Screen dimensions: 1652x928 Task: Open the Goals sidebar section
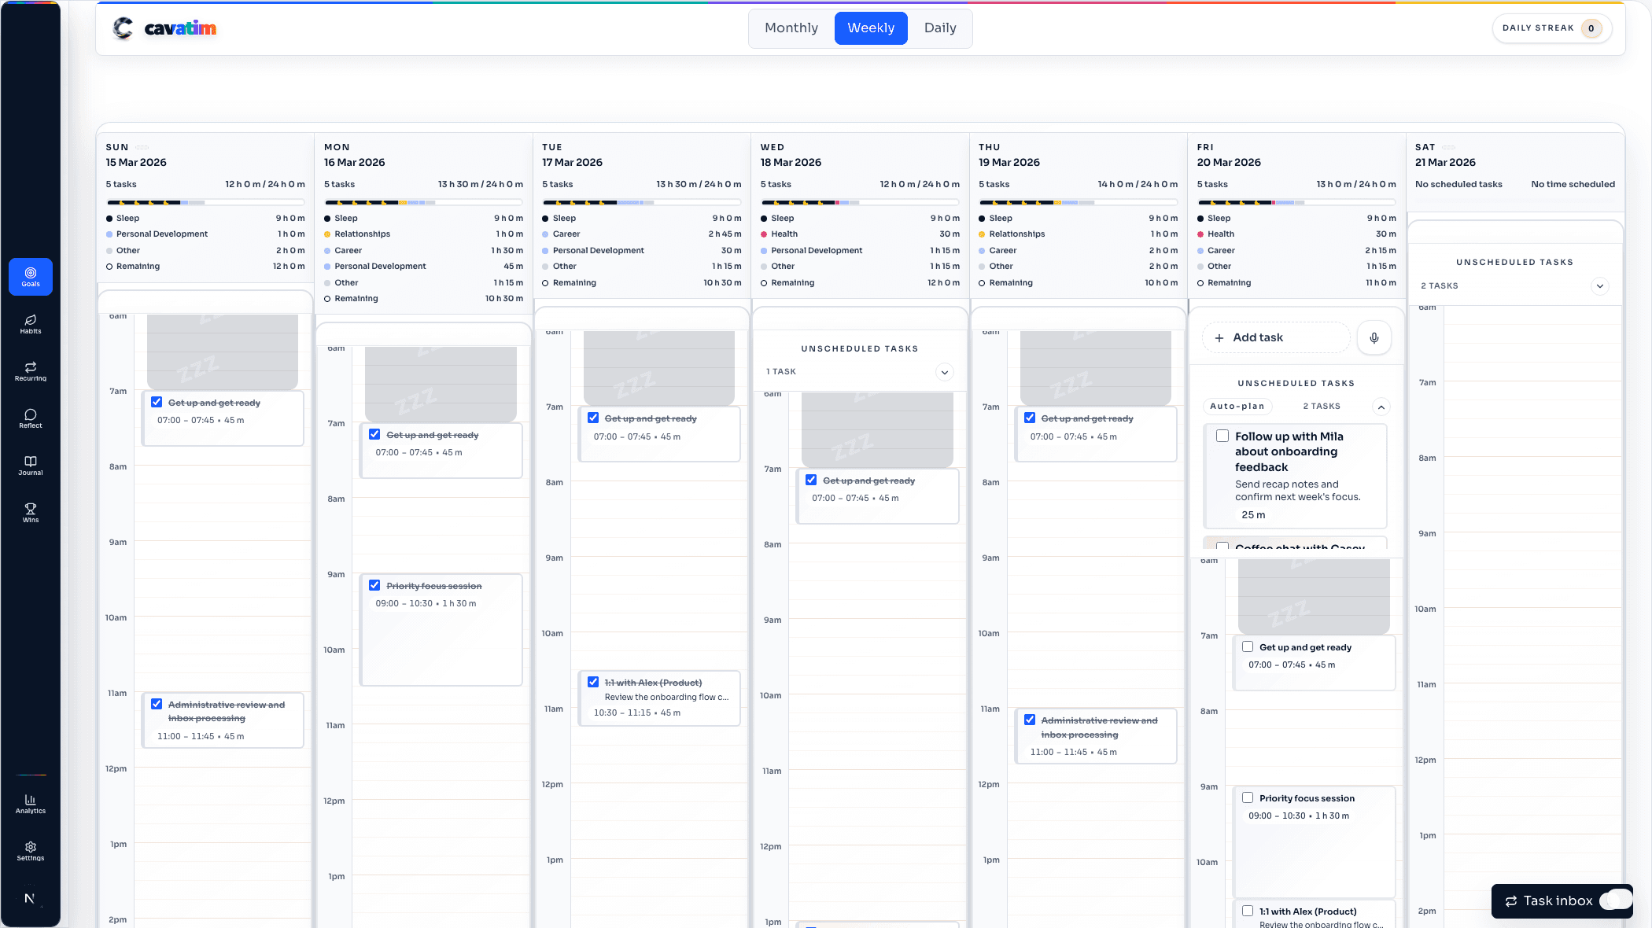[x=31, y=277]
